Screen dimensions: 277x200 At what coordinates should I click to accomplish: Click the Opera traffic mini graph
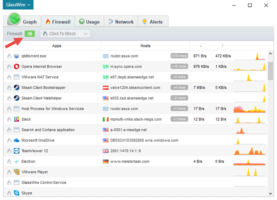[x=250, y=67]
